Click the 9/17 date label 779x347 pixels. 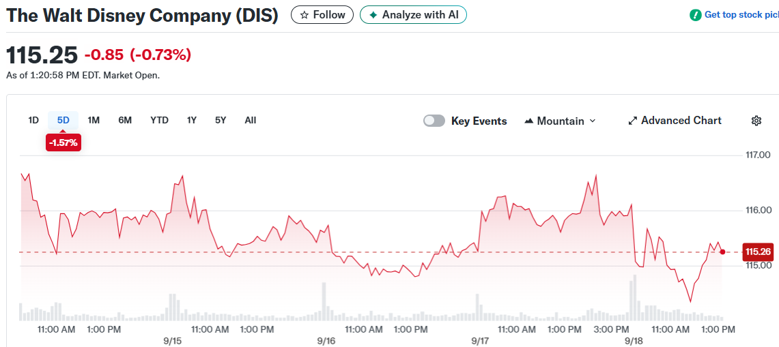[x=480, y=341]
